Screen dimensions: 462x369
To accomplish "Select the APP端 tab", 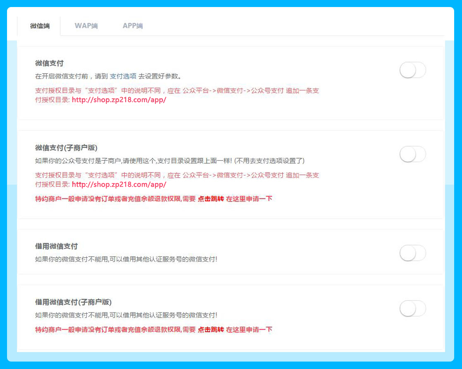I will click(x=133, y=26).
